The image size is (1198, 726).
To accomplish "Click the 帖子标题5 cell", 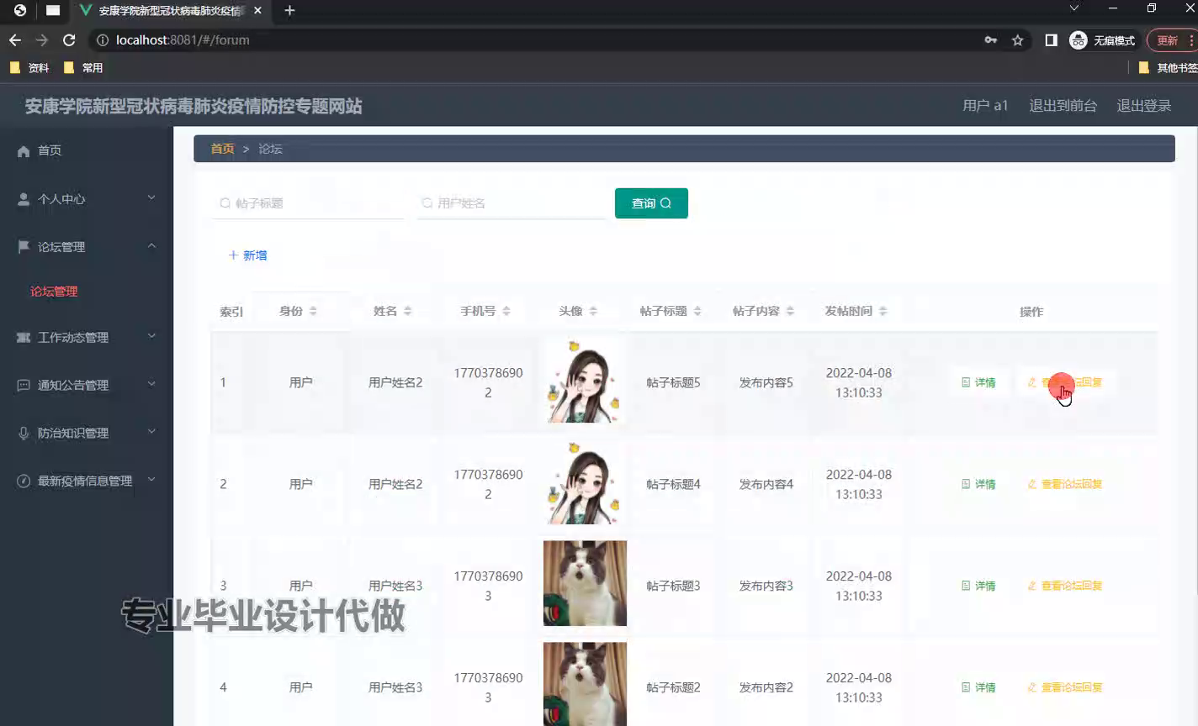I will pyautogui.click(x=673, y=382).
